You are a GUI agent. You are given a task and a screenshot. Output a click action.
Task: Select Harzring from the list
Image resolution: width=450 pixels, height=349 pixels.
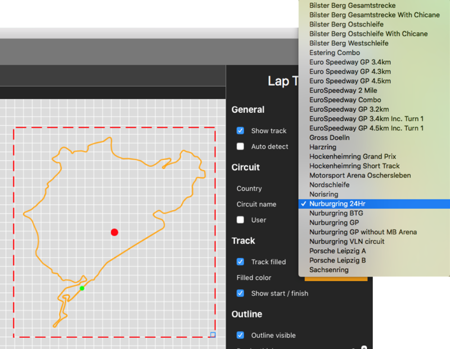point(374,148)
